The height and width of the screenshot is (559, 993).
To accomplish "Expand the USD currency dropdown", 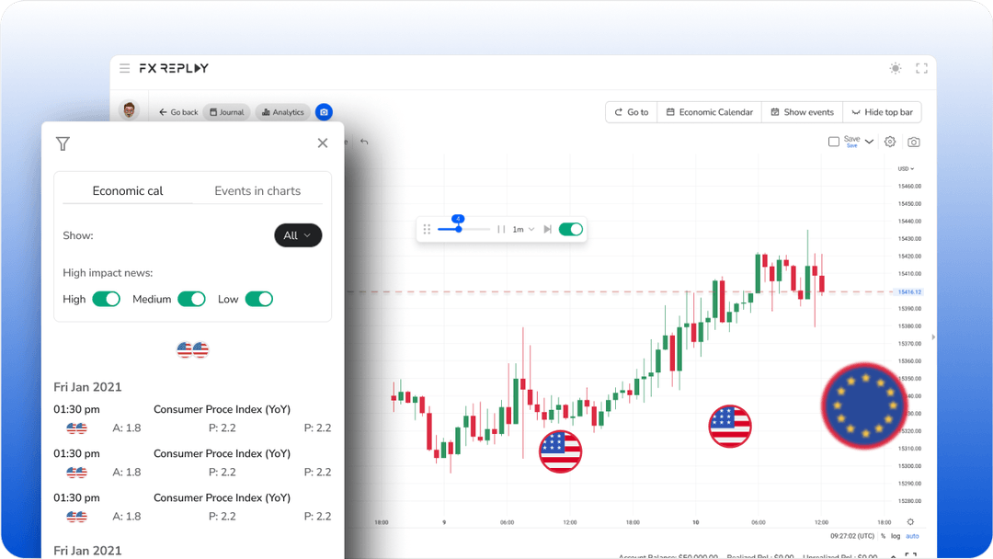I will (x=905, y=168).
